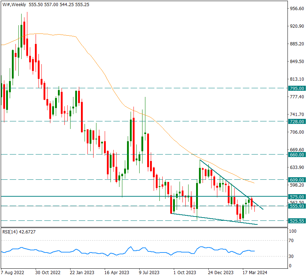Click the 24 Dec 2023 date label
The height and width of the screenshot is (277, 308).
click(221, 272)
